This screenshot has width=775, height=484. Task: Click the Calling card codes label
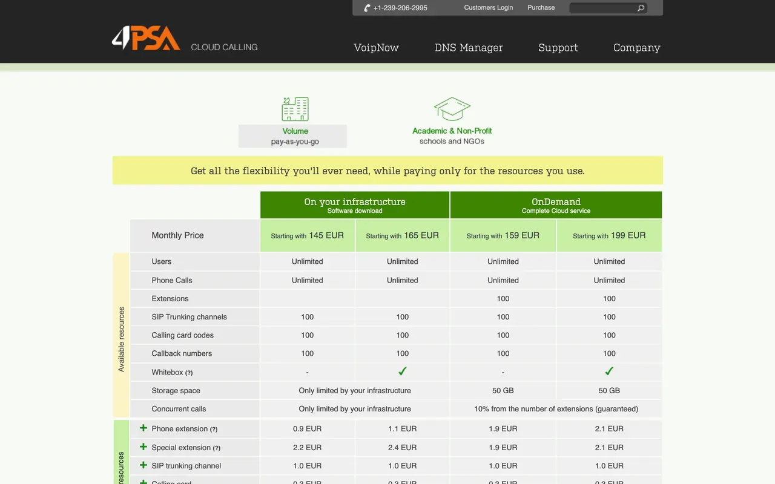[183, 335]
